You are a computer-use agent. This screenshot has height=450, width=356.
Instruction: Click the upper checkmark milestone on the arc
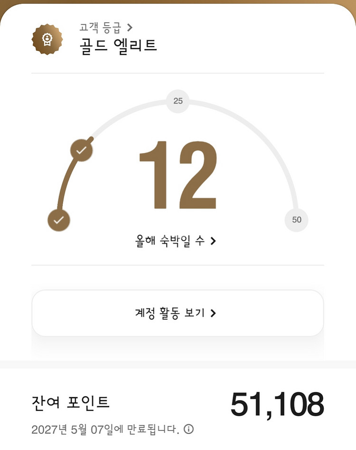click(x=82, y=150)
